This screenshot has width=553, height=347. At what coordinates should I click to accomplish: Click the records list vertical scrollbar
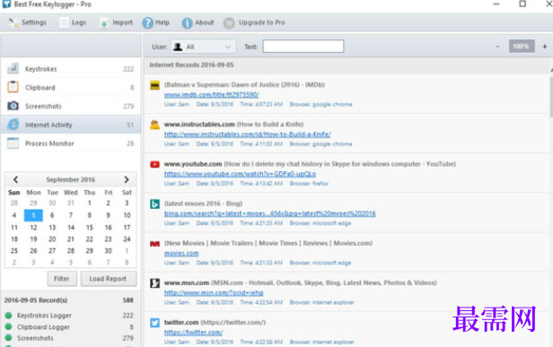(x=550, y=97)
